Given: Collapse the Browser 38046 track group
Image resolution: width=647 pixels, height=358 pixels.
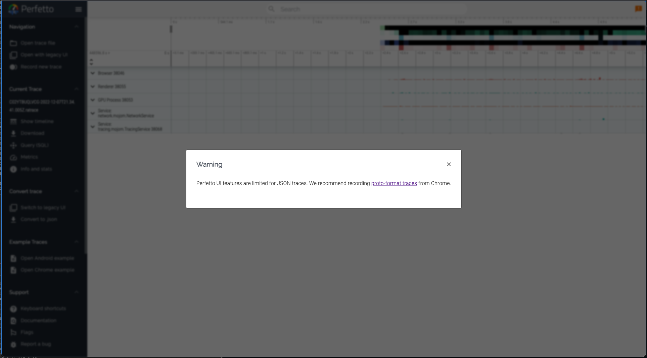Looking at the screenshot, I should tap(93, 73).
